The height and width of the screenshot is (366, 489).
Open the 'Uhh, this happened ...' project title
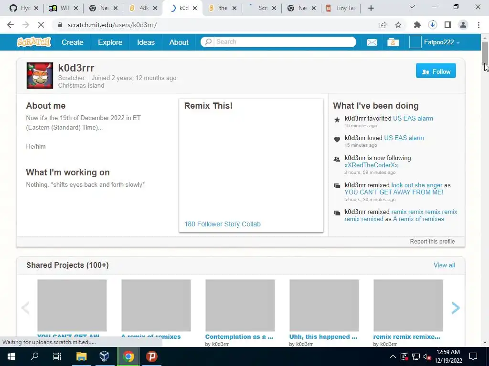click(x=323, y=337)
